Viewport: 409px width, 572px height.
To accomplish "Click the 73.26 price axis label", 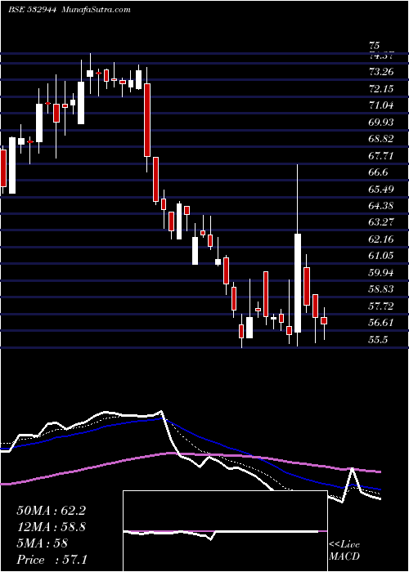I will [381, 72].
